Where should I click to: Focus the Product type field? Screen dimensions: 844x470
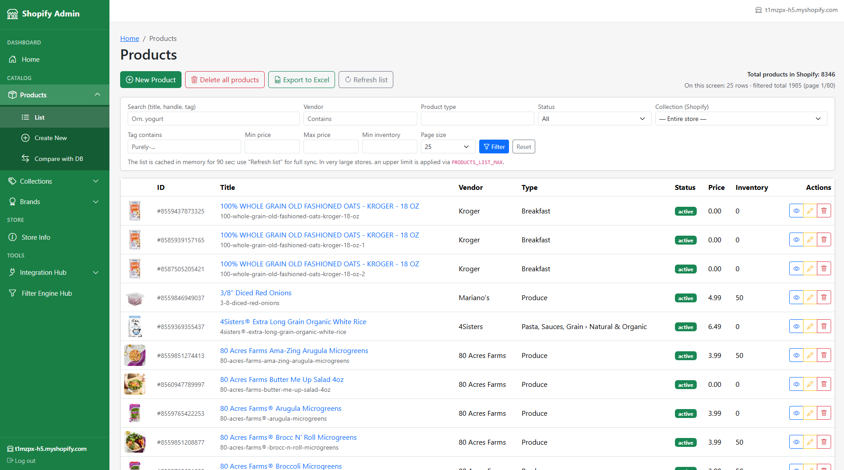[477, 119]
